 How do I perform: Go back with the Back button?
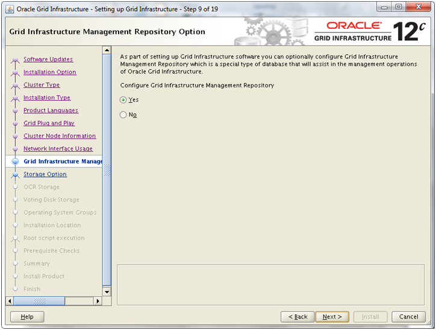(x=297, y=317)
